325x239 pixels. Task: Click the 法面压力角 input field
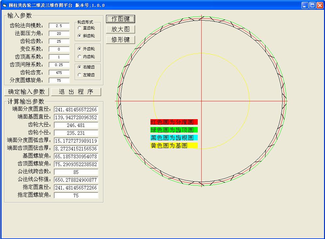(x=59, y=34)
